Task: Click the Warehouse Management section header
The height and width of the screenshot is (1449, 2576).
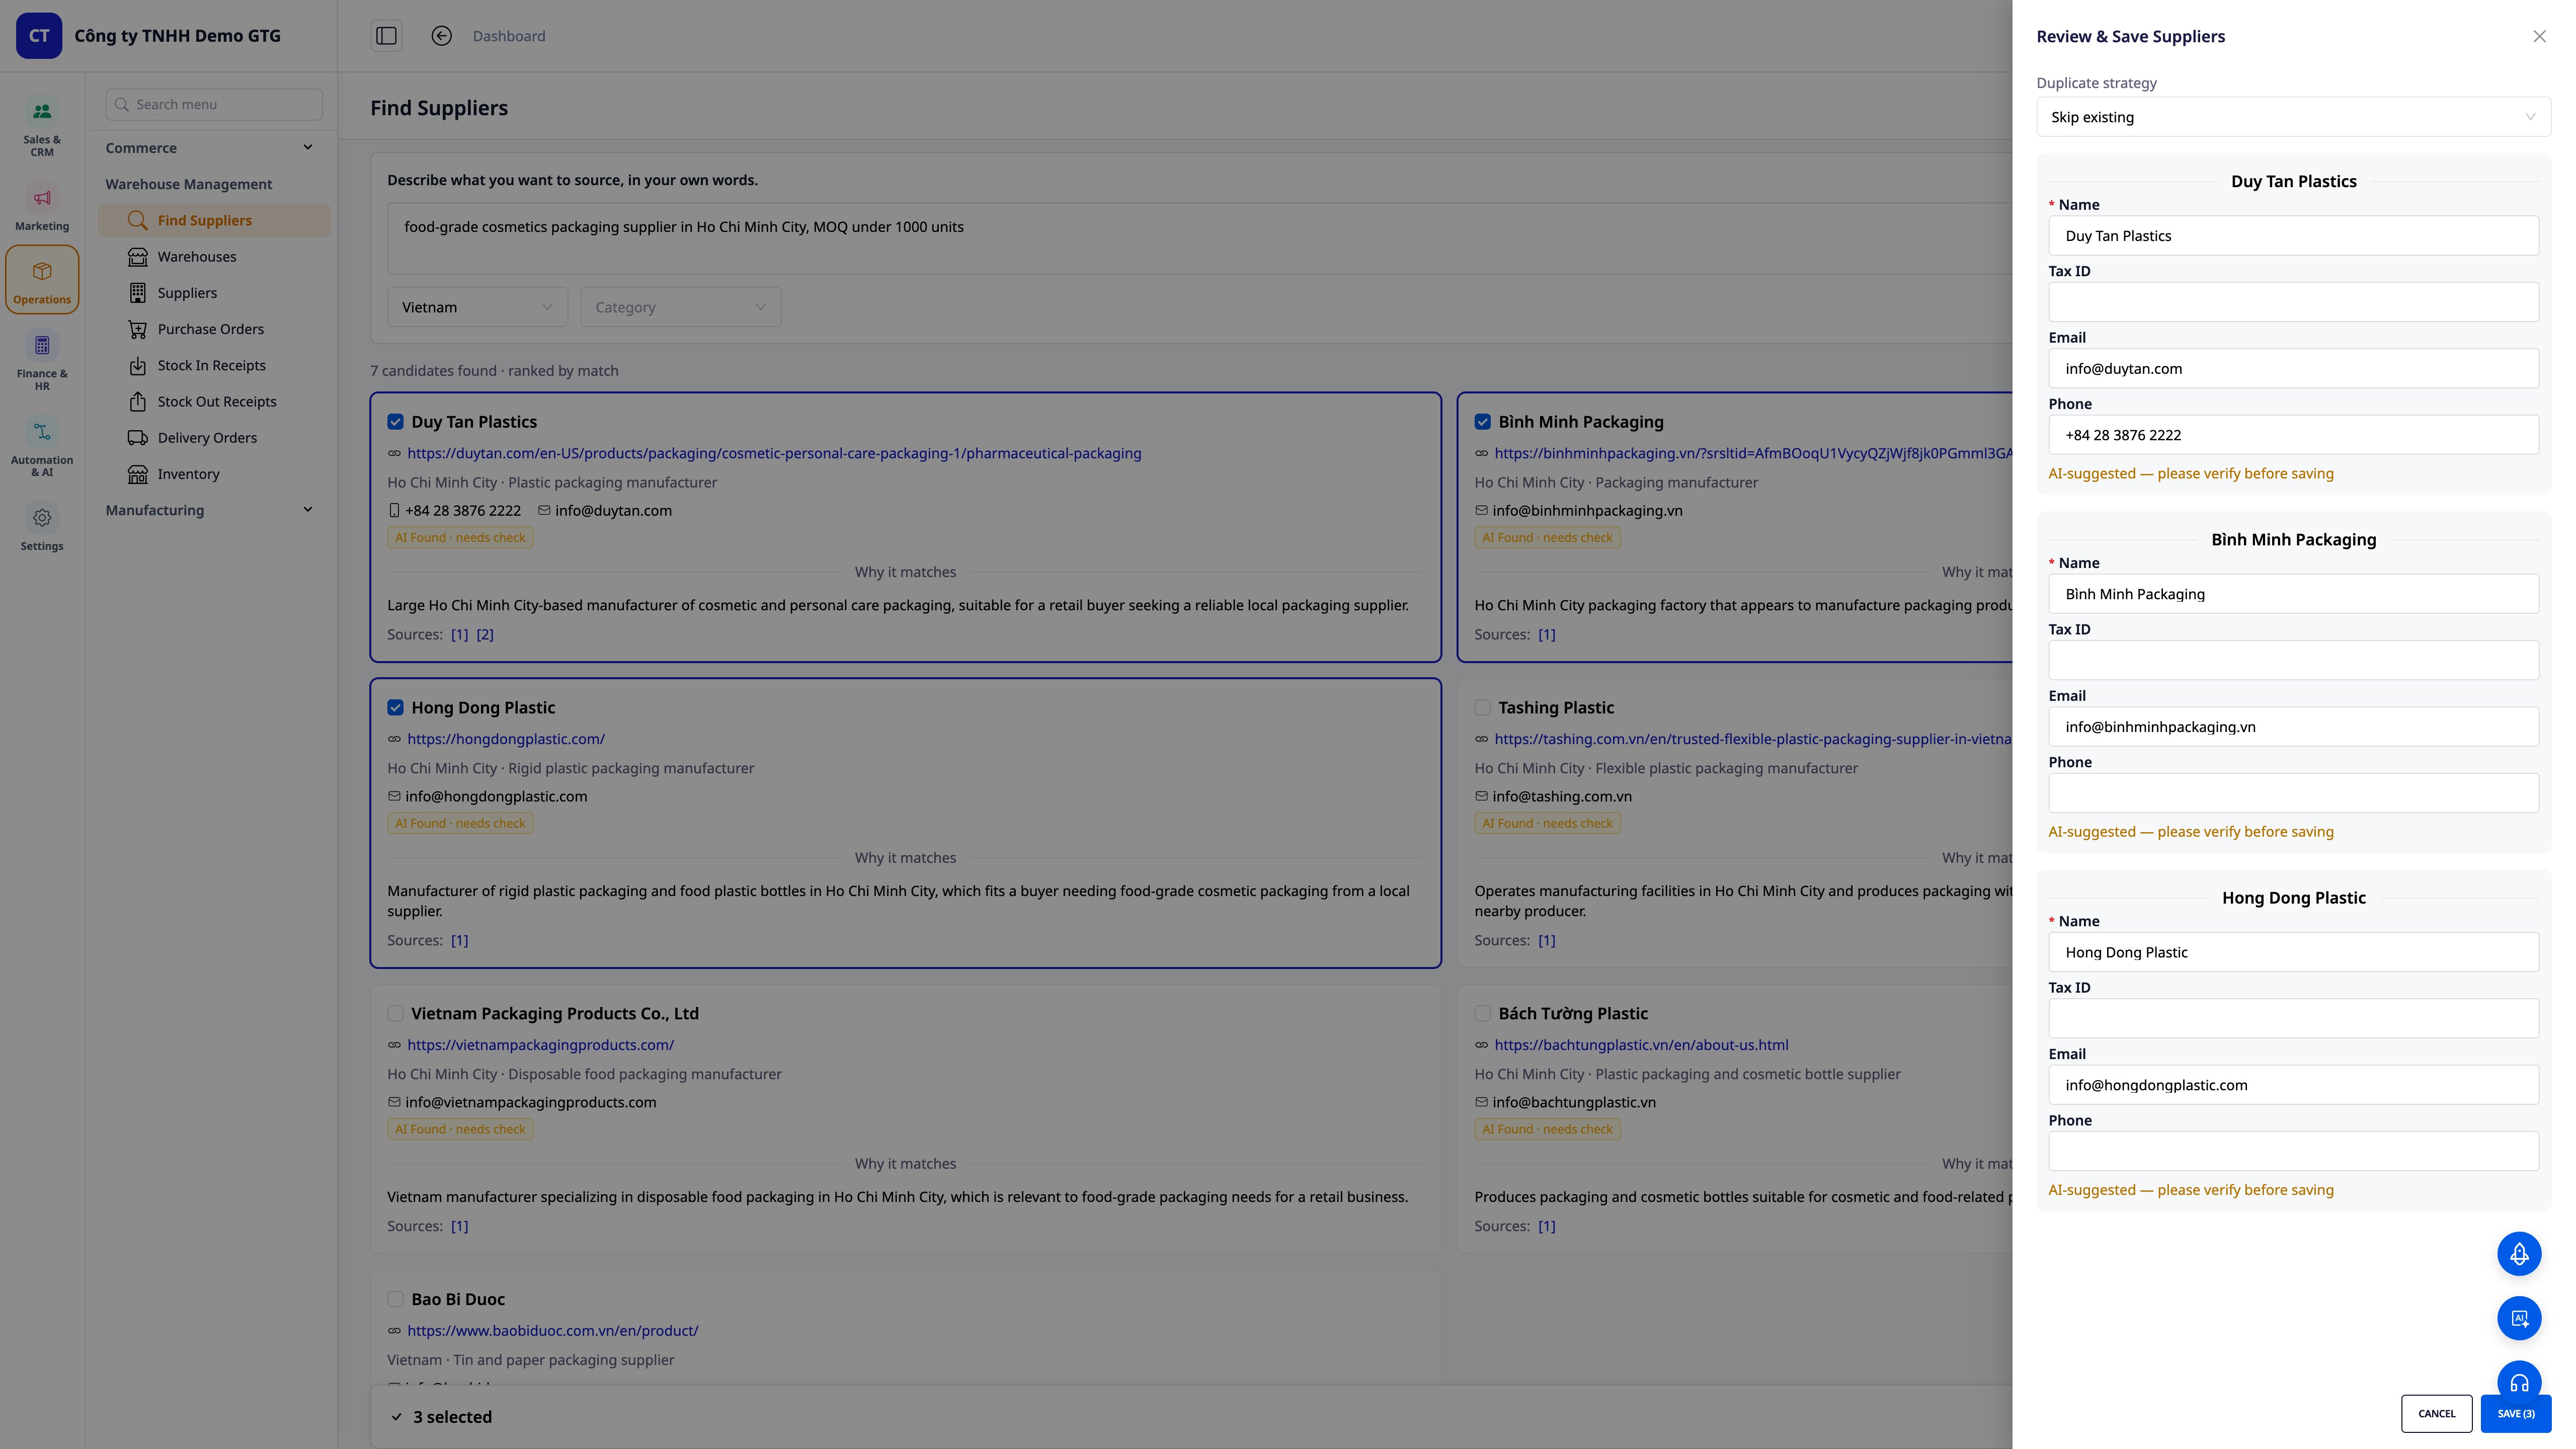Action: point(189,184)
